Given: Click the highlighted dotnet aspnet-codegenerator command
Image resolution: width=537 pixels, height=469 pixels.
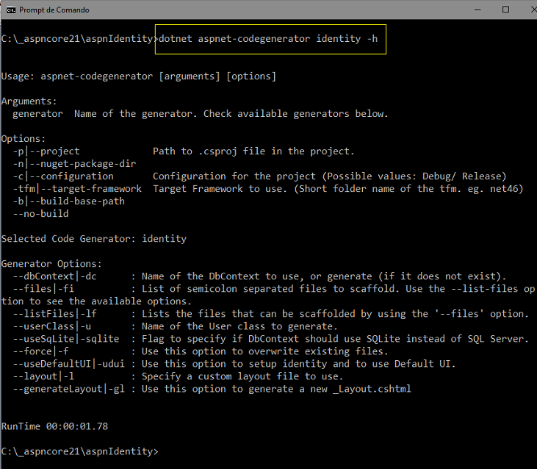Looking at the screenshot, I should tap(269, 38).
